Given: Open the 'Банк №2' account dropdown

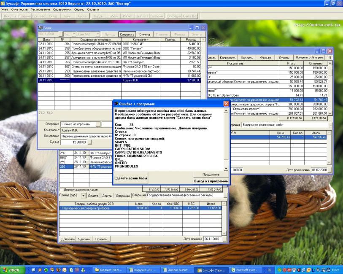Looking at the screenshot, I should click(97, 34).
